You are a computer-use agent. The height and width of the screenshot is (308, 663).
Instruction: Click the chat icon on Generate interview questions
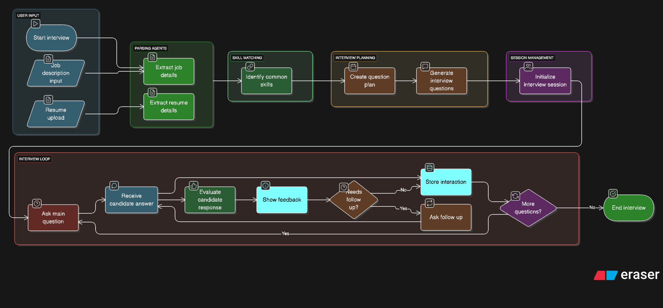click(x=425, y=67)
